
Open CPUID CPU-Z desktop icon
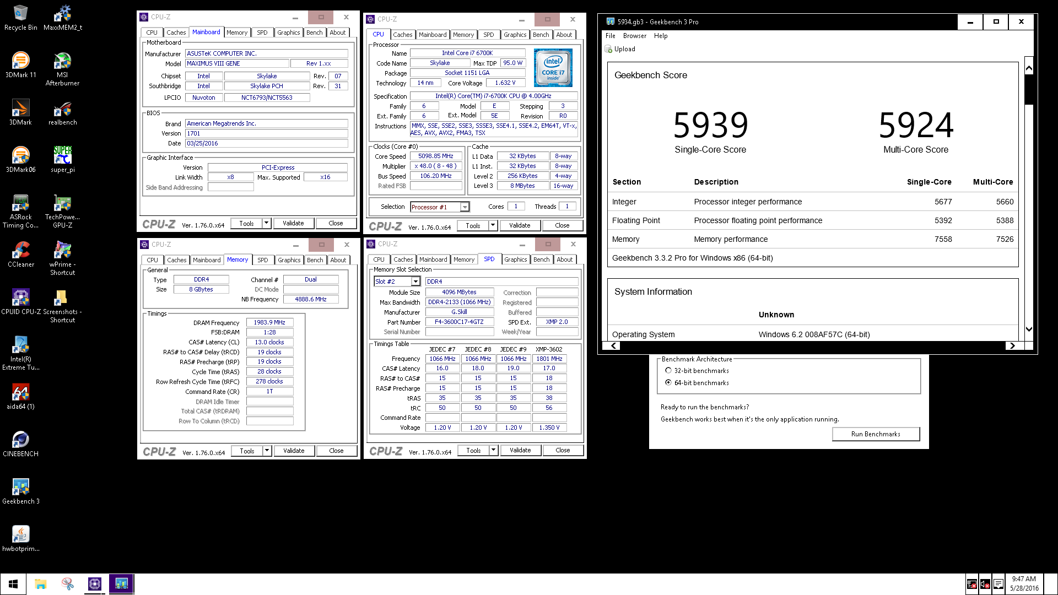pos(20,302)
